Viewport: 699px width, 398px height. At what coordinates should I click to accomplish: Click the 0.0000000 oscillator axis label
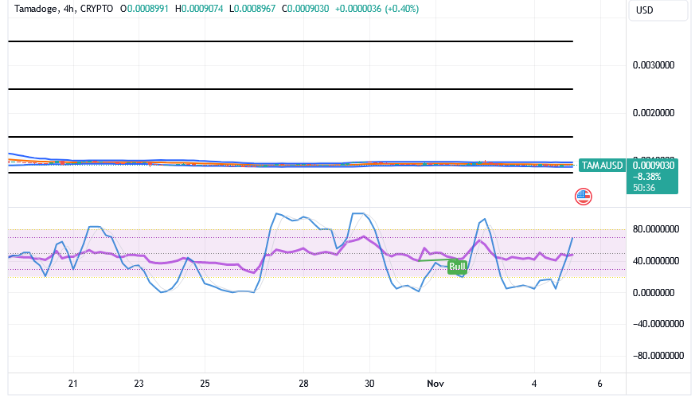[x=654, y=293]
